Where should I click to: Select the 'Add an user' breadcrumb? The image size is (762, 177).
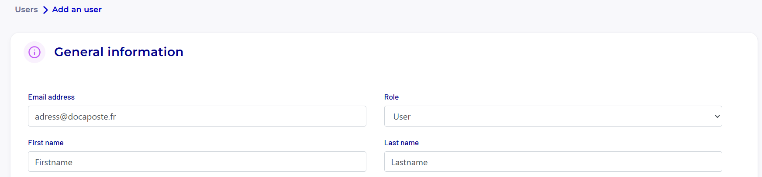(77, 10)
